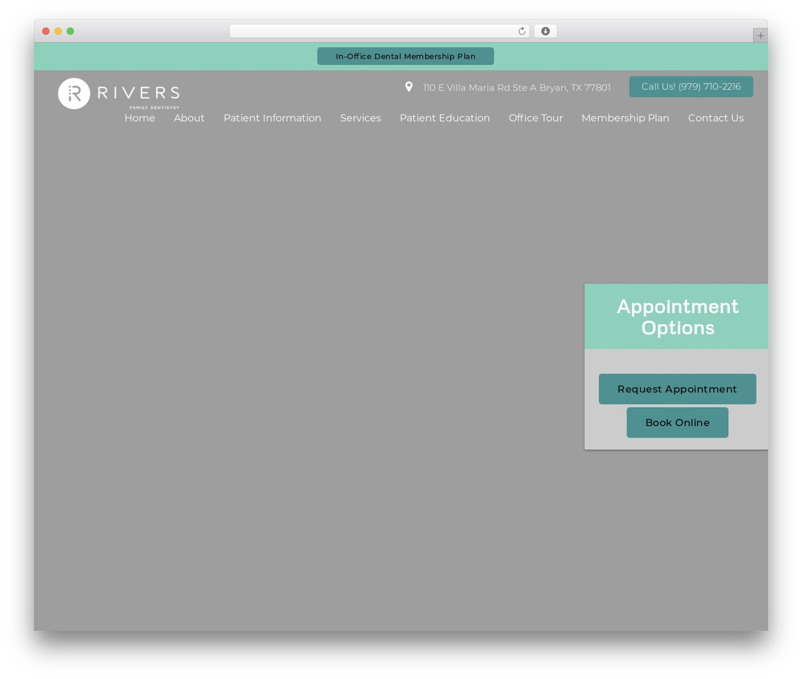Close the browser window with red button
The width and height of the screenshot is (802, 679).
(46, 31)
